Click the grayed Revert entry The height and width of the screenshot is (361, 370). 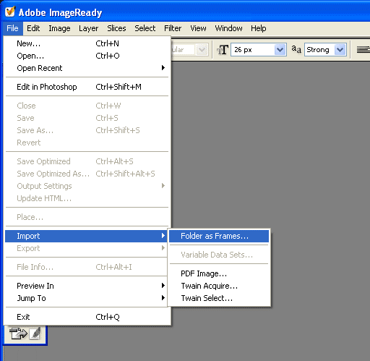pyautogui.click(x=87, y=143)
